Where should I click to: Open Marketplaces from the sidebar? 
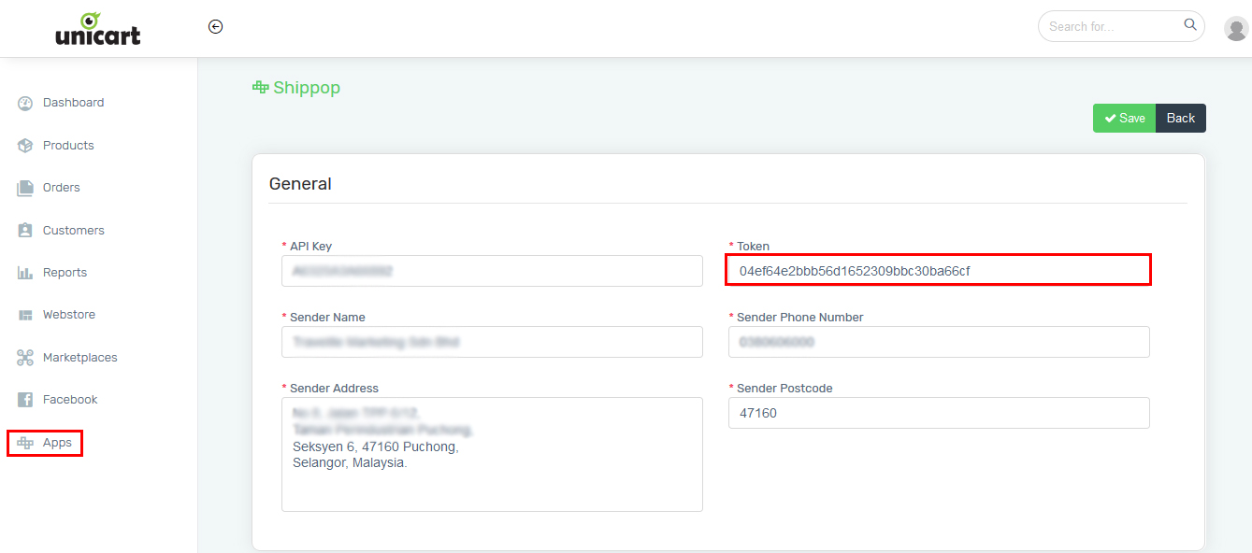point(80,358)
